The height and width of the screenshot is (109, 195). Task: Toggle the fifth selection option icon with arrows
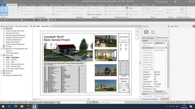click(180, 102)
